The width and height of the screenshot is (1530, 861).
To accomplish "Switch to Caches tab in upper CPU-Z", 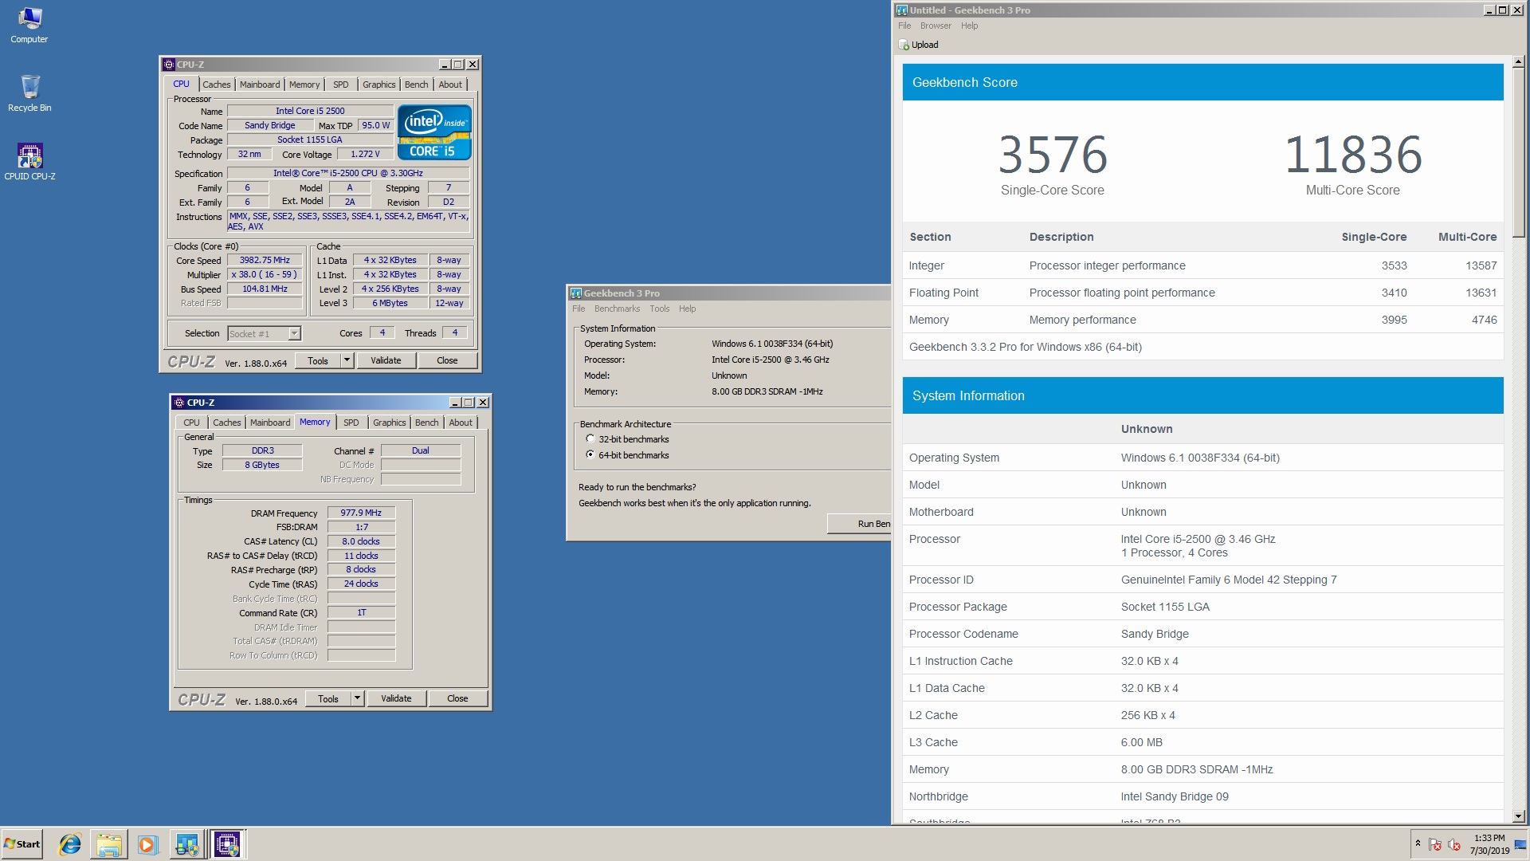I will pyautogui.click(x=216, y=85).
